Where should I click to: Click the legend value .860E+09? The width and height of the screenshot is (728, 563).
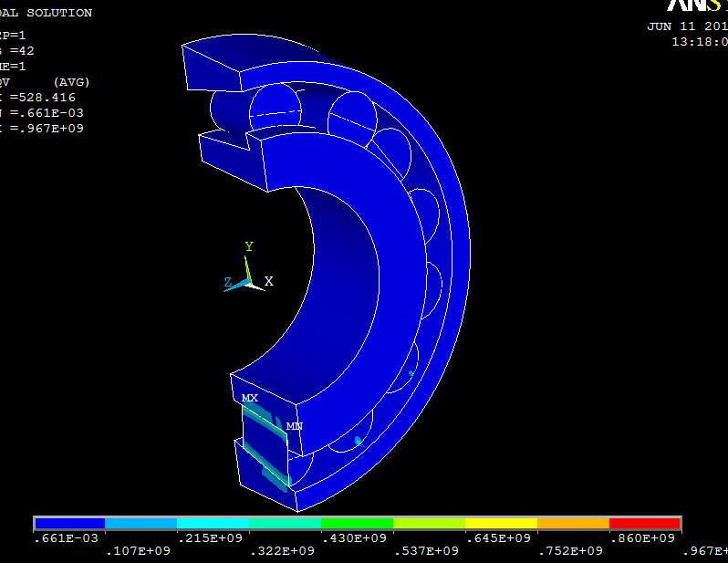(x=642, y=538)
